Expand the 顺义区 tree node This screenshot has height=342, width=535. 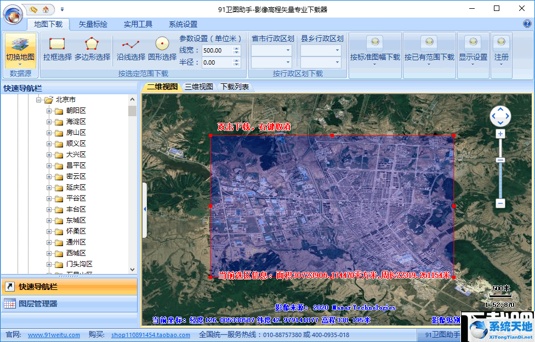point(49,144)
